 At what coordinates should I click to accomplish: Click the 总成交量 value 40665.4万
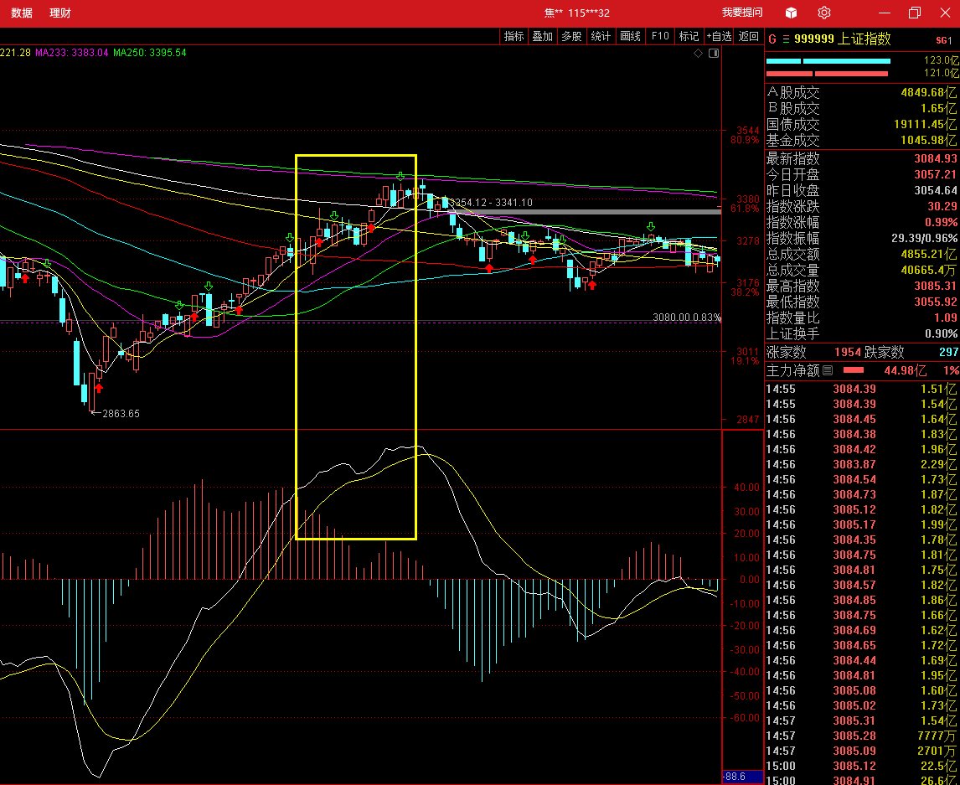coord(929,271)
